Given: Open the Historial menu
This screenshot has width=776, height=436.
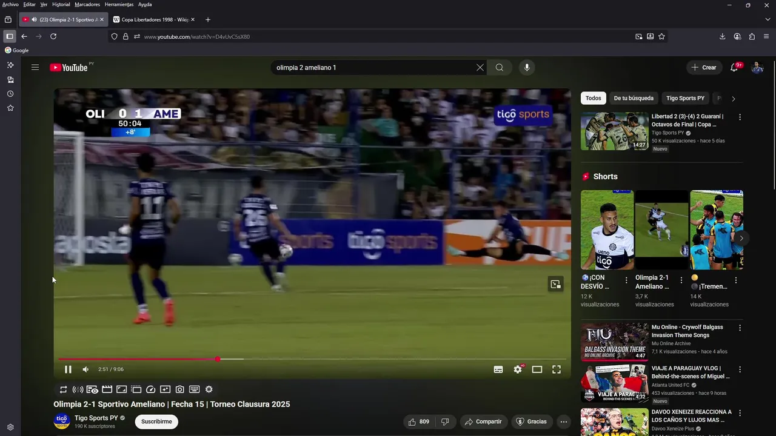Looking at the screenshot, I should 61,4.
